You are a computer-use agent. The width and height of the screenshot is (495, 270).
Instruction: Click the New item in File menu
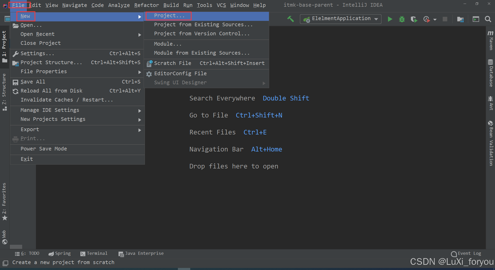77,16
